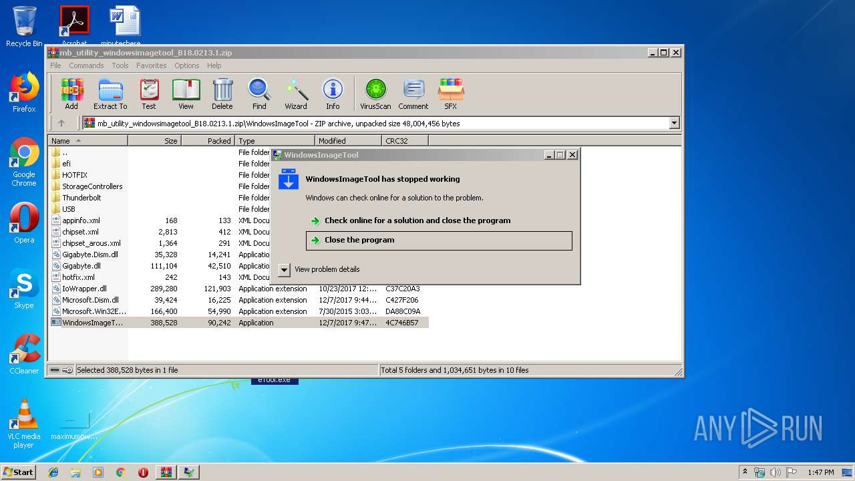Image resolution: width=855 pixels, height=481 pixels.
Task: Open Opera desktop shortcut
Action: coord(24,223)
